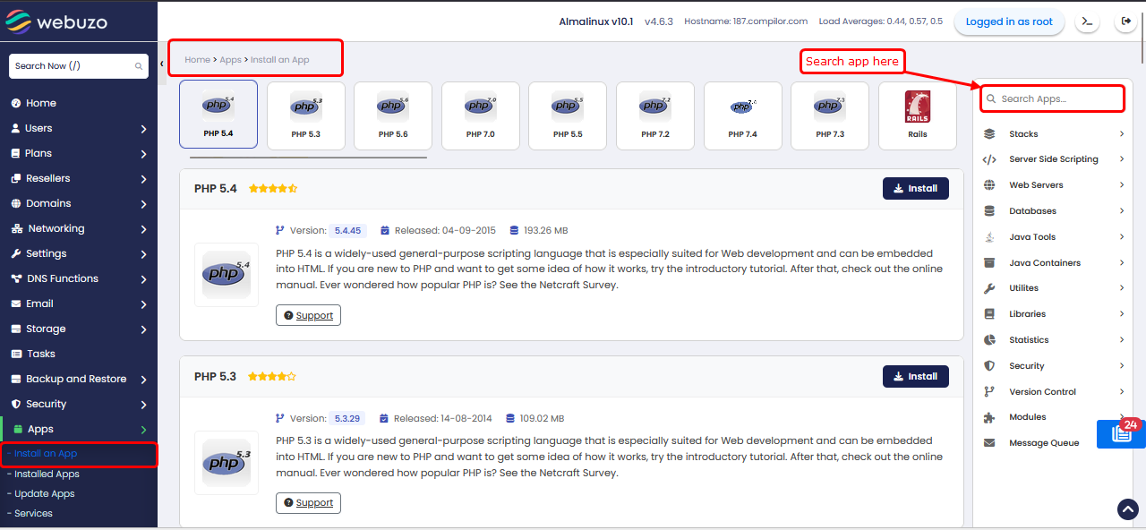Image resolution: width=1146 pixels, height=530 pixels.
Task: Select the Rails app tile
Action: [917, 115]
